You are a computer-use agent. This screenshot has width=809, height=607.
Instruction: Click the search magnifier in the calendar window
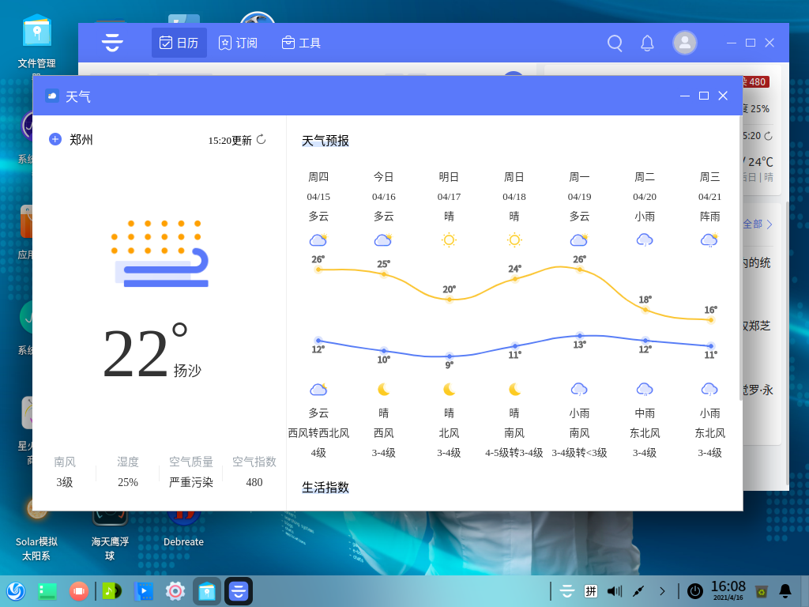[x=615, y=43]
